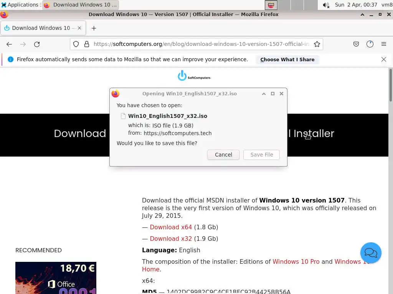Reload the page with the refresh icon
Viewport: 393px width, 294px height.
point(37,44)
